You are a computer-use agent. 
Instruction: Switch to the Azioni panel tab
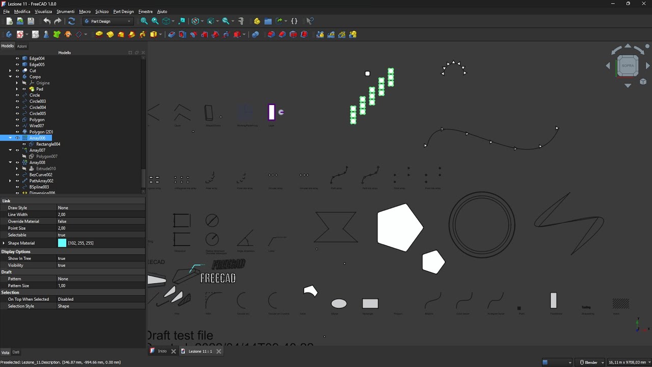(x=22, y=46)
